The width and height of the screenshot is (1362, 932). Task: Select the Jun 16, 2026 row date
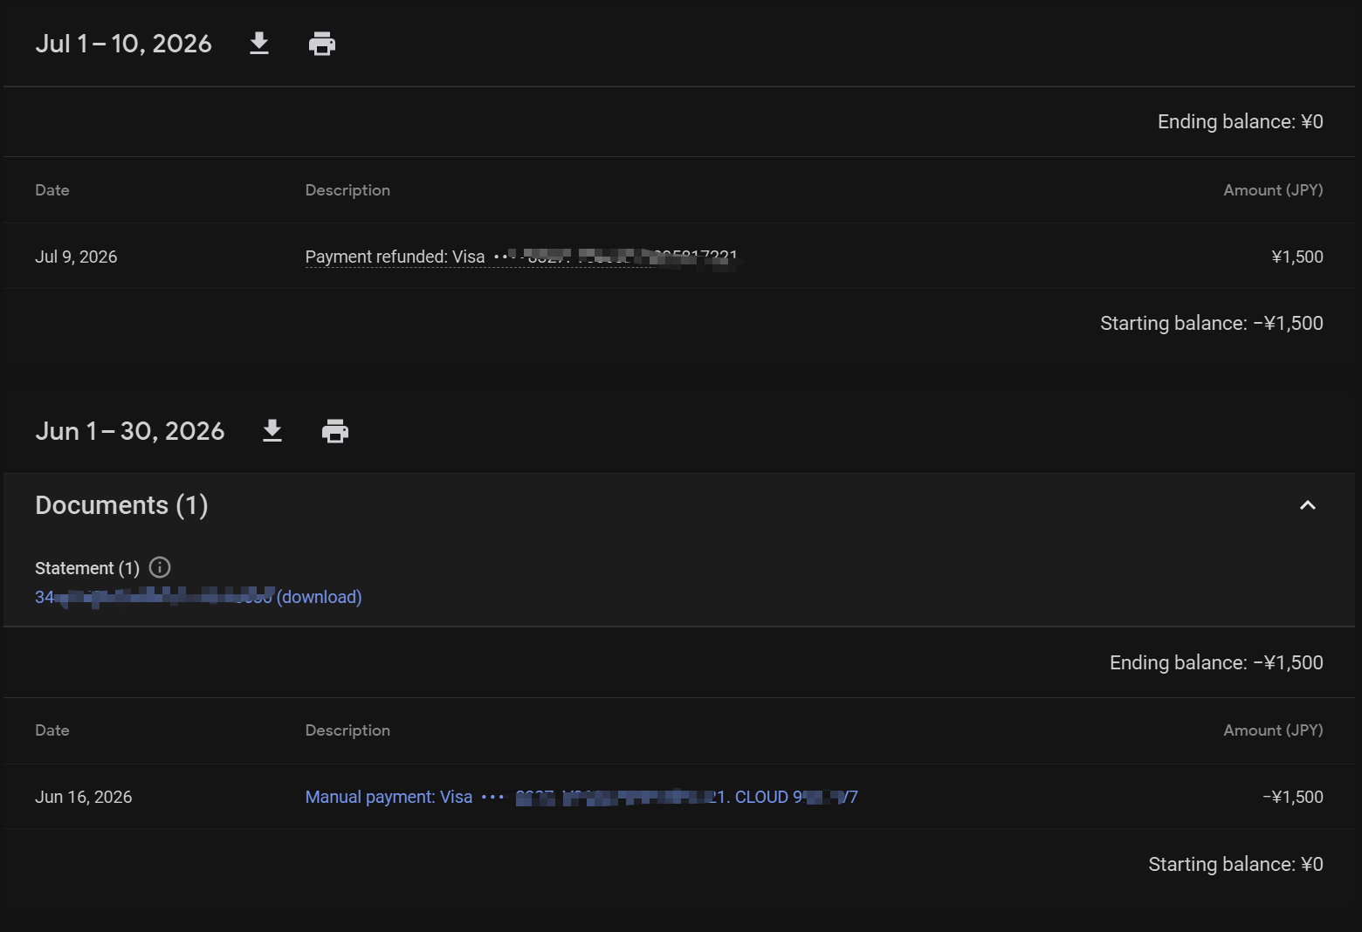(x=84, y=797)
